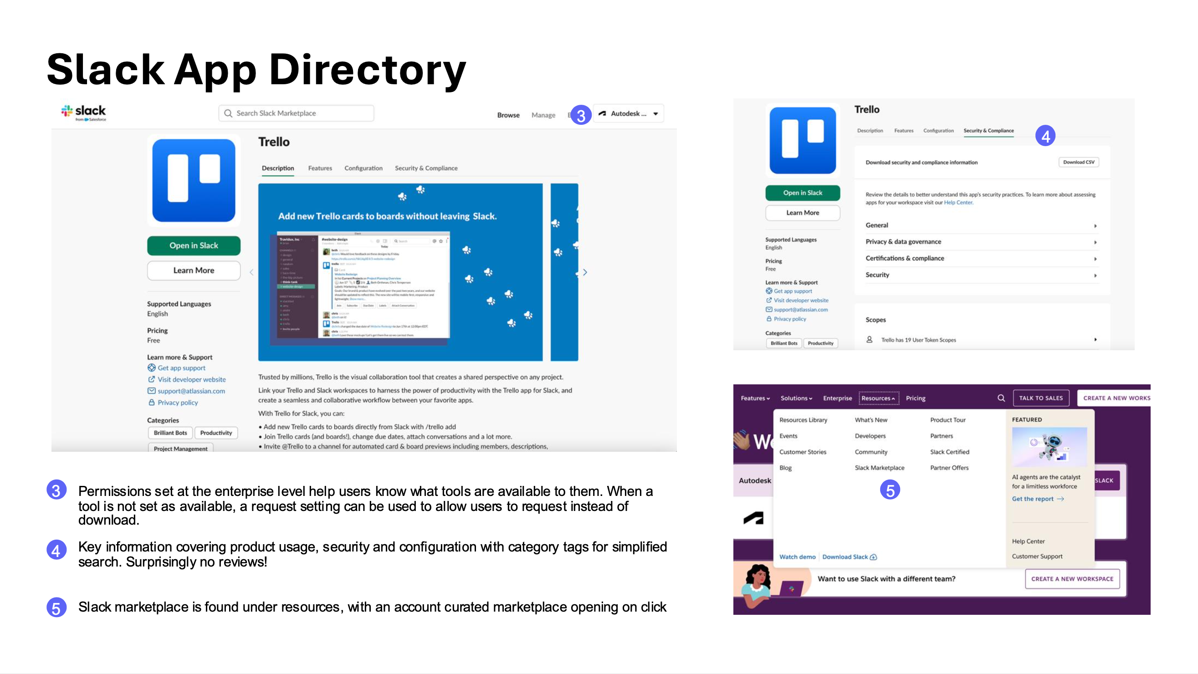Click the Slack logo in the marketplace header
This screenshot has height=674, width=1198.
84,112
